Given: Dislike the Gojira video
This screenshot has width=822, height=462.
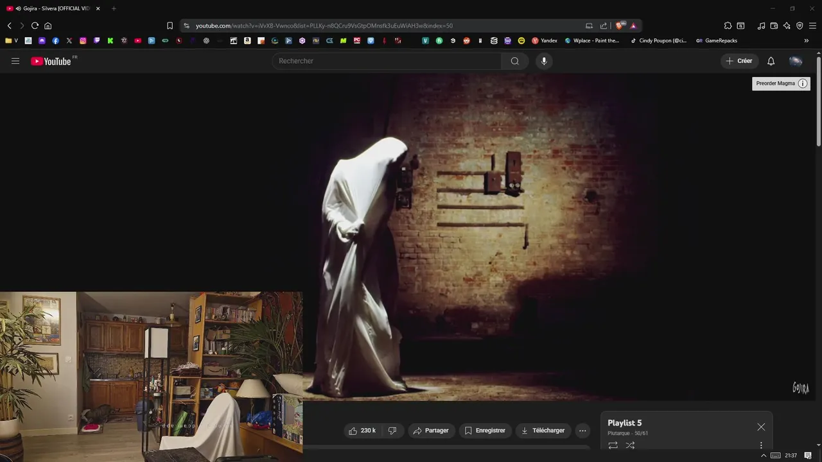Looking at the screenshot, I should point(392,431).
